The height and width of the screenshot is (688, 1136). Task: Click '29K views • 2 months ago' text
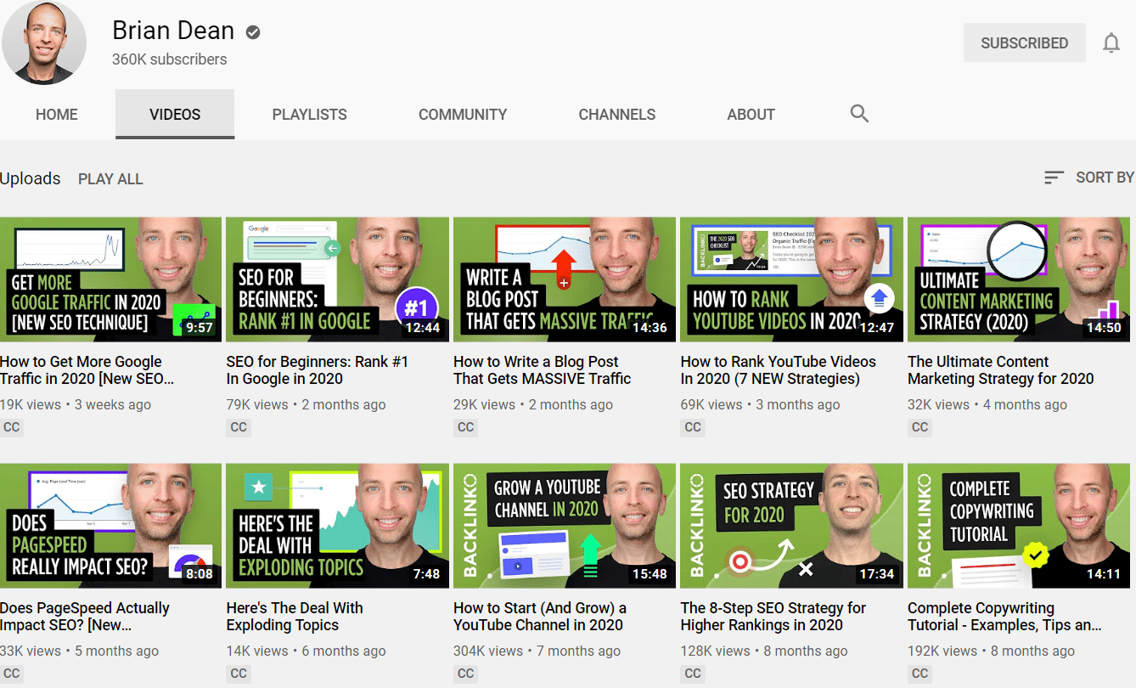(533, 405)
